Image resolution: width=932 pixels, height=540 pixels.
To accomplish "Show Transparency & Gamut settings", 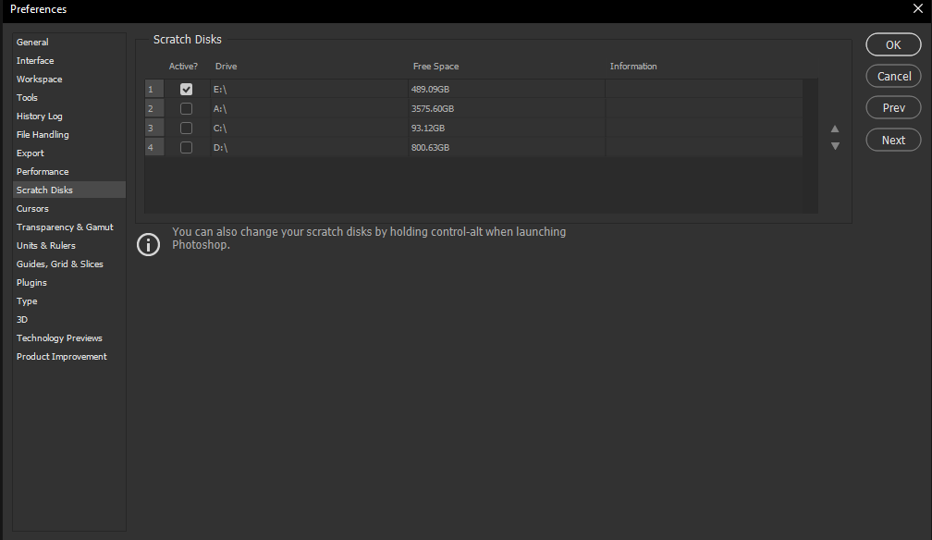I will (65, 227).
